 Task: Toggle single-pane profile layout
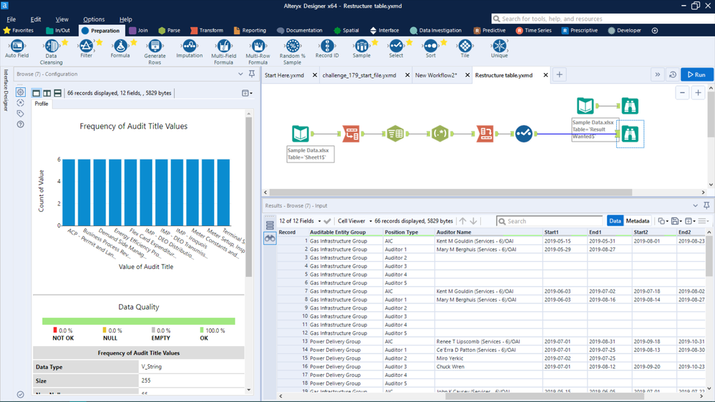pos(37,93)
